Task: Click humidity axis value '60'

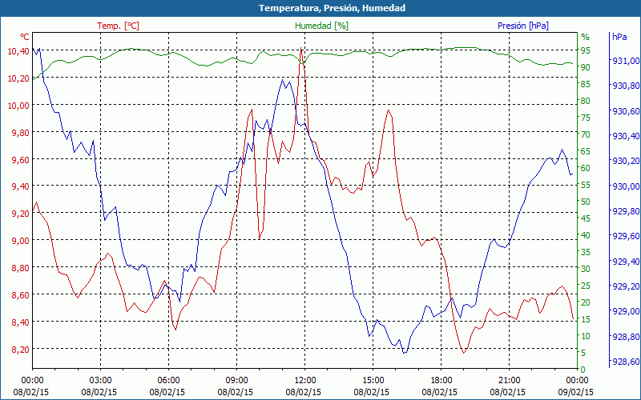Action: coord(586,168)
